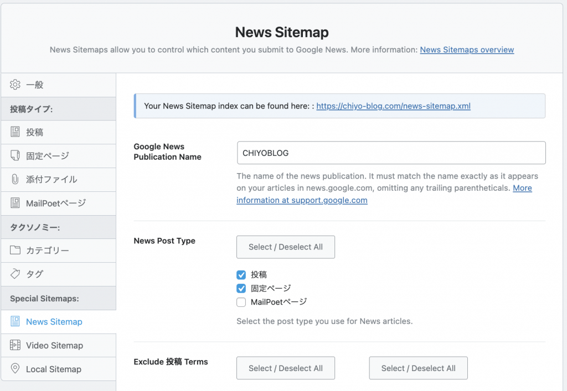The height and width of the screenshot is (391, 567).
Task: Uncheck the 投稿 news post type checkbox
Action: point(241,275)
